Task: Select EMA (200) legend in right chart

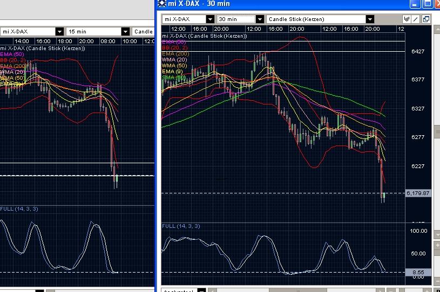Action: coord(175,53)
